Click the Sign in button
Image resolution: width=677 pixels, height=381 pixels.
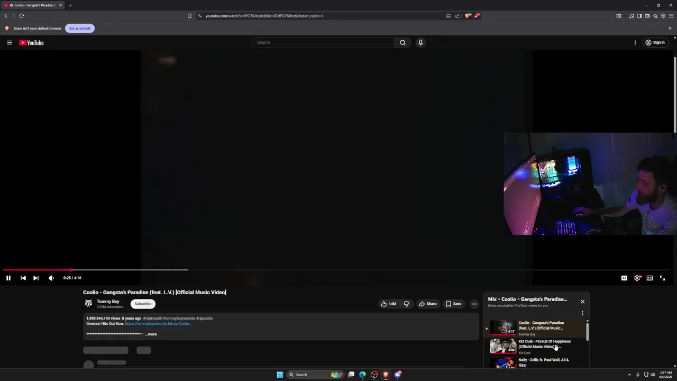(655, 42)
